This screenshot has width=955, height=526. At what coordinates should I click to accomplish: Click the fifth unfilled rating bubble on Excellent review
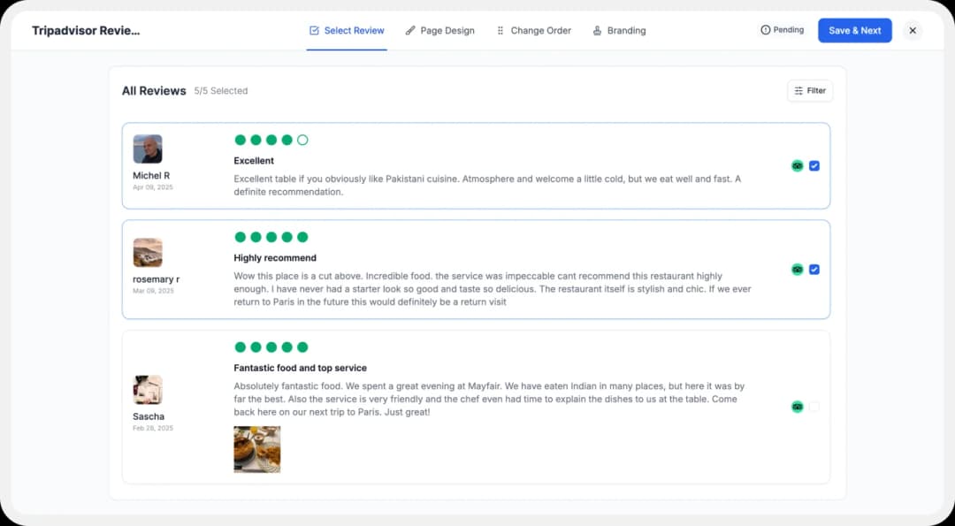[x=303, y=140]
